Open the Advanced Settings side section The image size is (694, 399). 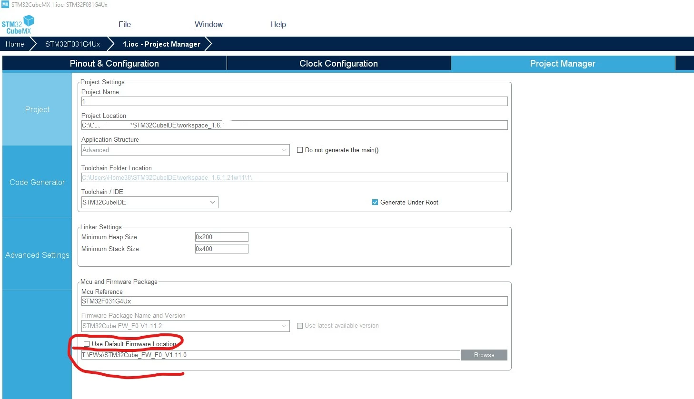coord(37,255)
